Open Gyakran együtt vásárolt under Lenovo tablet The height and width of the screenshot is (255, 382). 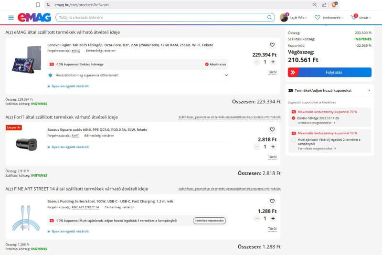(x=70, y=86)
